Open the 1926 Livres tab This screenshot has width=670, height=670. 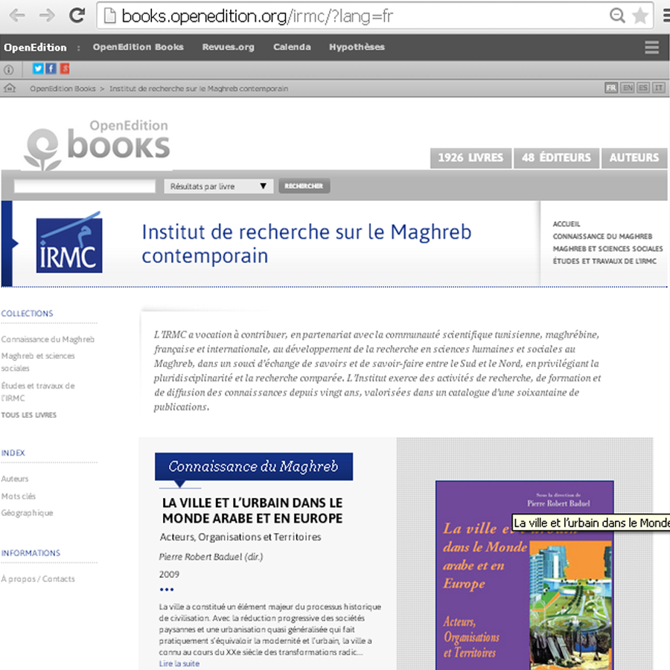[x=471, y=158]
